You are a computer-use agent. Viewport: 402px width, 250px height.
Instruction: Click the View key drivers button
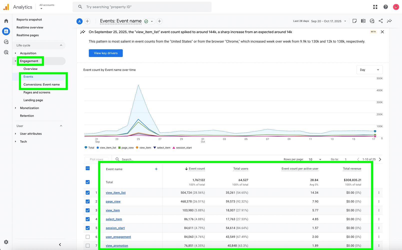[x=106, y=53]
